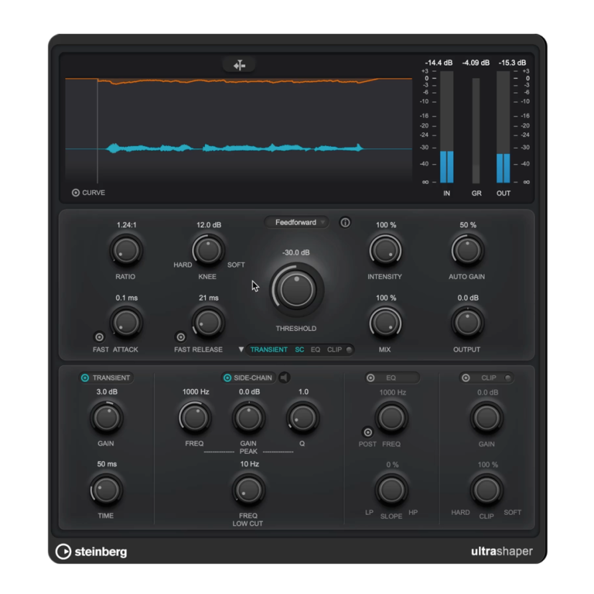Click the sidechain listen speaker icon
594x594 pixels.
[285, 377]
